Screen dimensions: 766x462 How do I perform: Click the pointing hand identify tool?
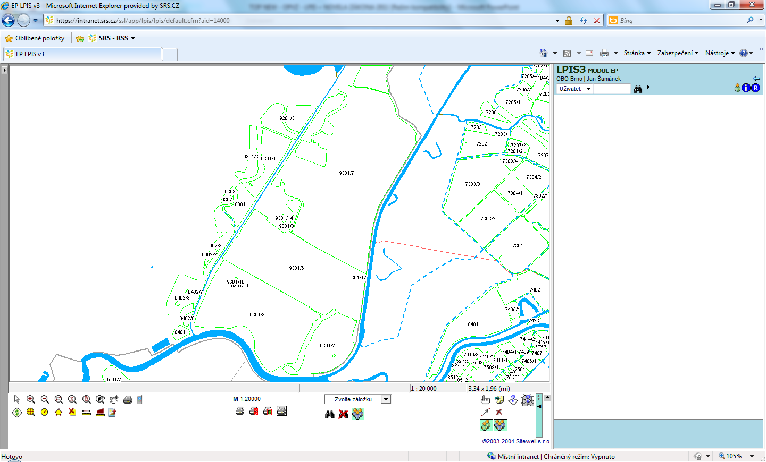[485, 399]
